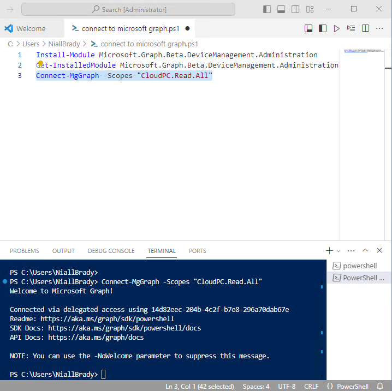
Task: Click the VS Code logo icon on Welcome tab
Action: coord(9,28)
